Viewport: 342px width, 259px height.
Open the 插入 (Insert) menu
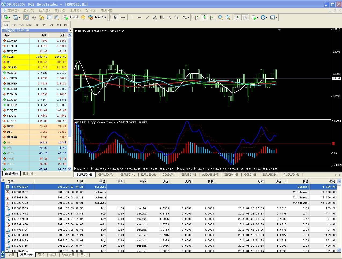pyautogui.click(x=44, y=10)
